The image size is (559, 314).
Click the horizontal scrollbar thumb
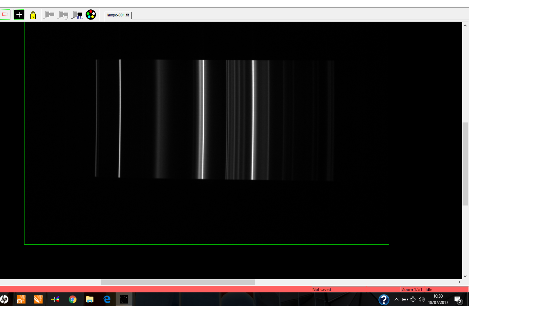click(177, 282)
